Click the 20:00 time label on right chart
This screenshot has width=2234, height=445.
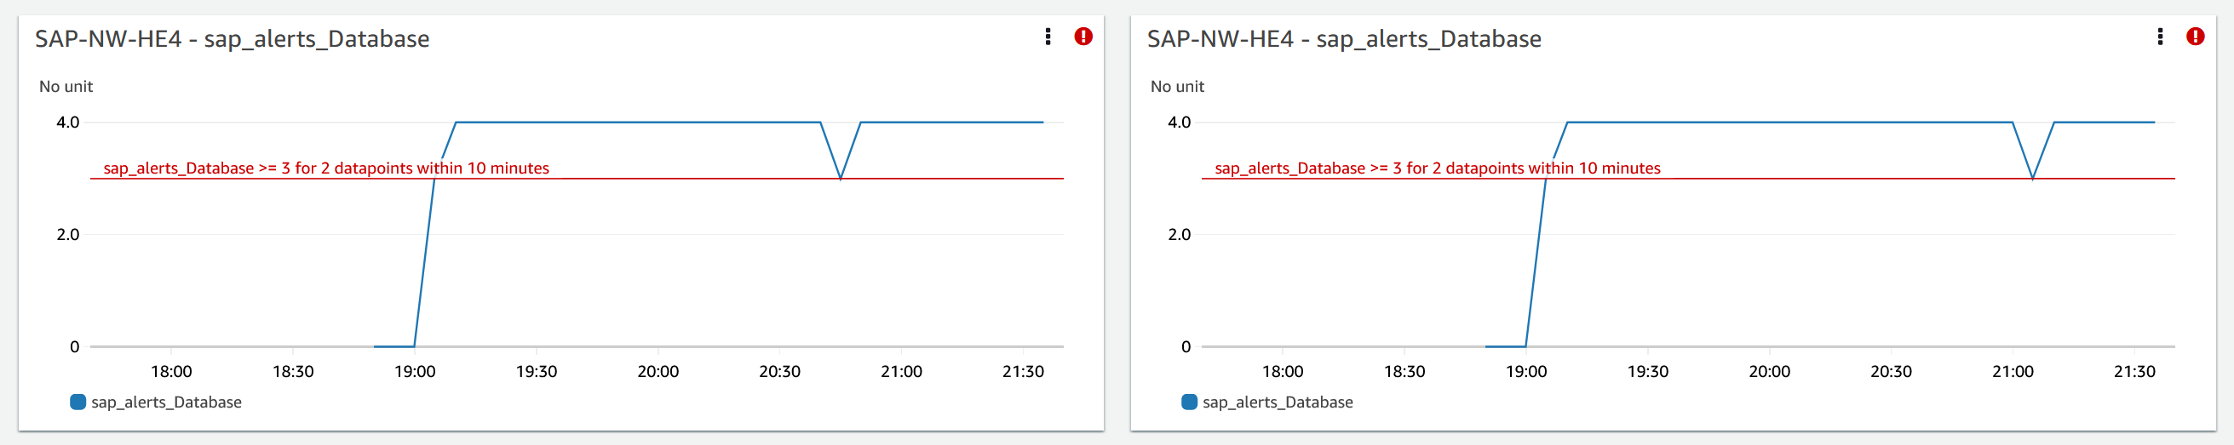click(x=1769, y=372)
